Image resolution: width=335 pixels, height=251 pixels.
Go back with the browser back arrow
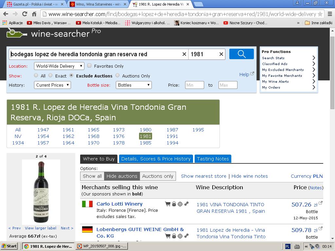tap(6, 14)
